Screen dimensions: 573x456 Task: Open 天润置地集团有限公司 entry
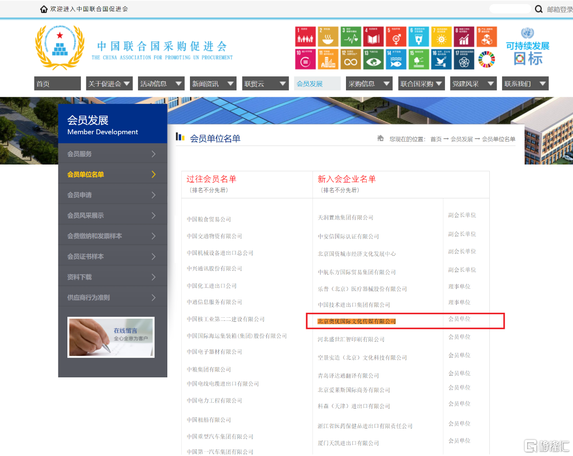pos(346,217)
